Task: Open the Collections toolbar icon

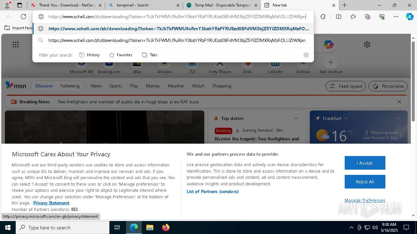Action: (x=367, y=17)
